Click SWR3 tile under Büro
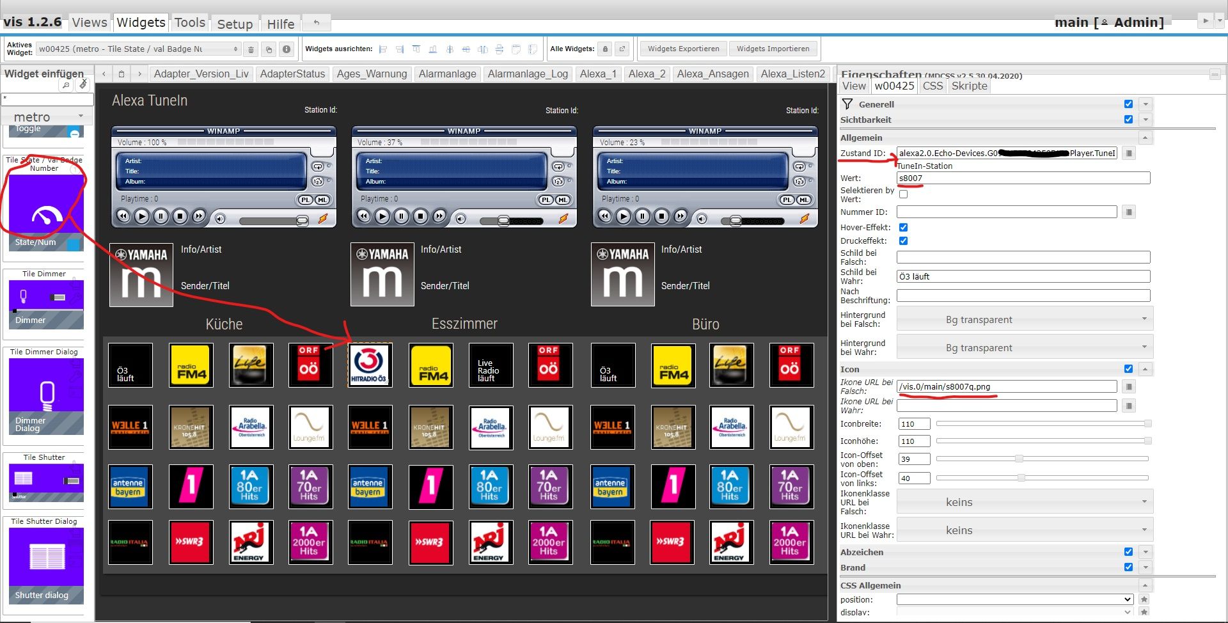Screen dimensions: 1228x623 coord(672,542)
